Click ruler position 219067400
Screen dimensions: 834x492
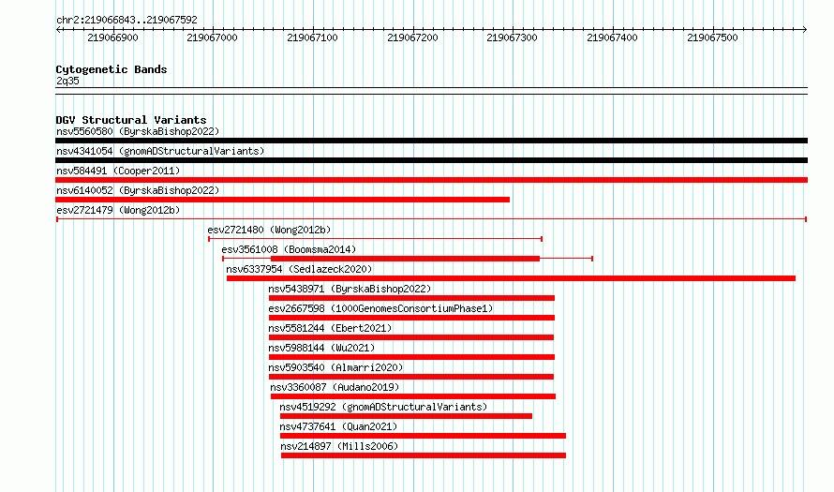[612, 37]
